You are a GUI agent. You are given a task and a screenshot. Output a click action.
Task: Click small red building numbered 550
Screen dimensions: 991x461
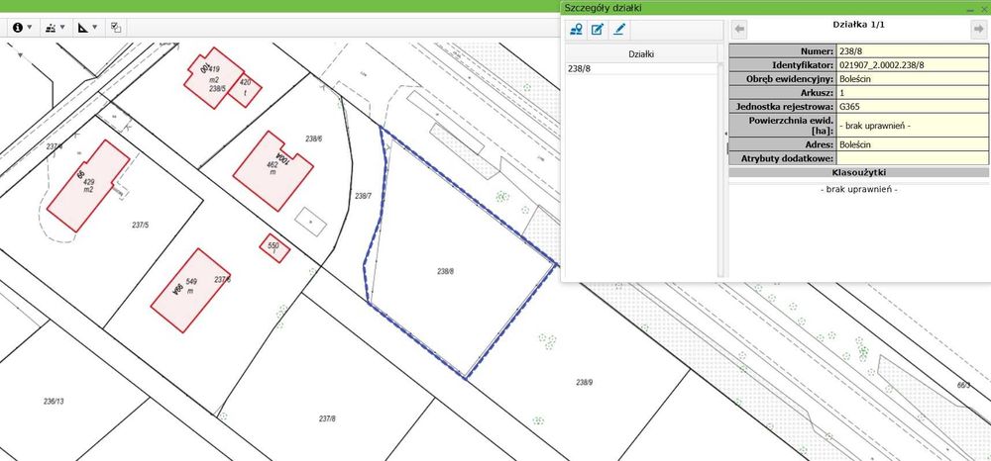[x=275, y=248]
